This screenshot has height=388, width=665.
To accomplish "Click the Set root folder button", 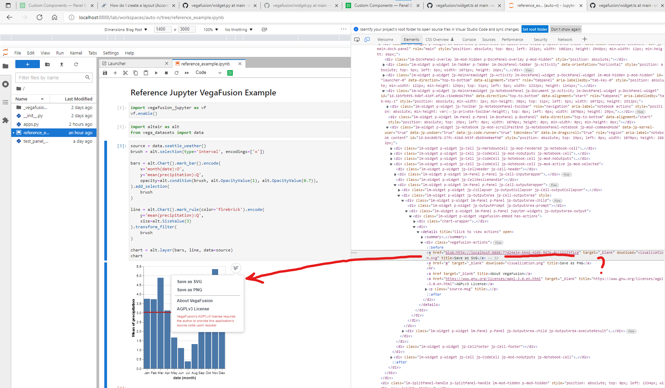I will coord(535,29).
